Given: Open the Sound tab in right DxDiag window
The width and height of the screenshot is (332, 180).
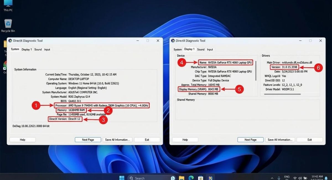Looking at the screenshot, I should click(x=201, y=50).
